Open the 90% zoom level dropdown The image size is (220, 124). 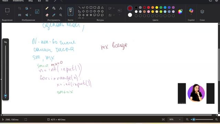(175, 120)
